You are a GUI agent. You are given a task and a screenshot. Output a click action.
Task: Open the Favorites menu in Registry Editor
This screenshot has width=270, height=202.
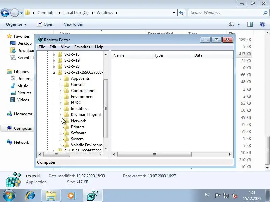(x=82, y=47)
